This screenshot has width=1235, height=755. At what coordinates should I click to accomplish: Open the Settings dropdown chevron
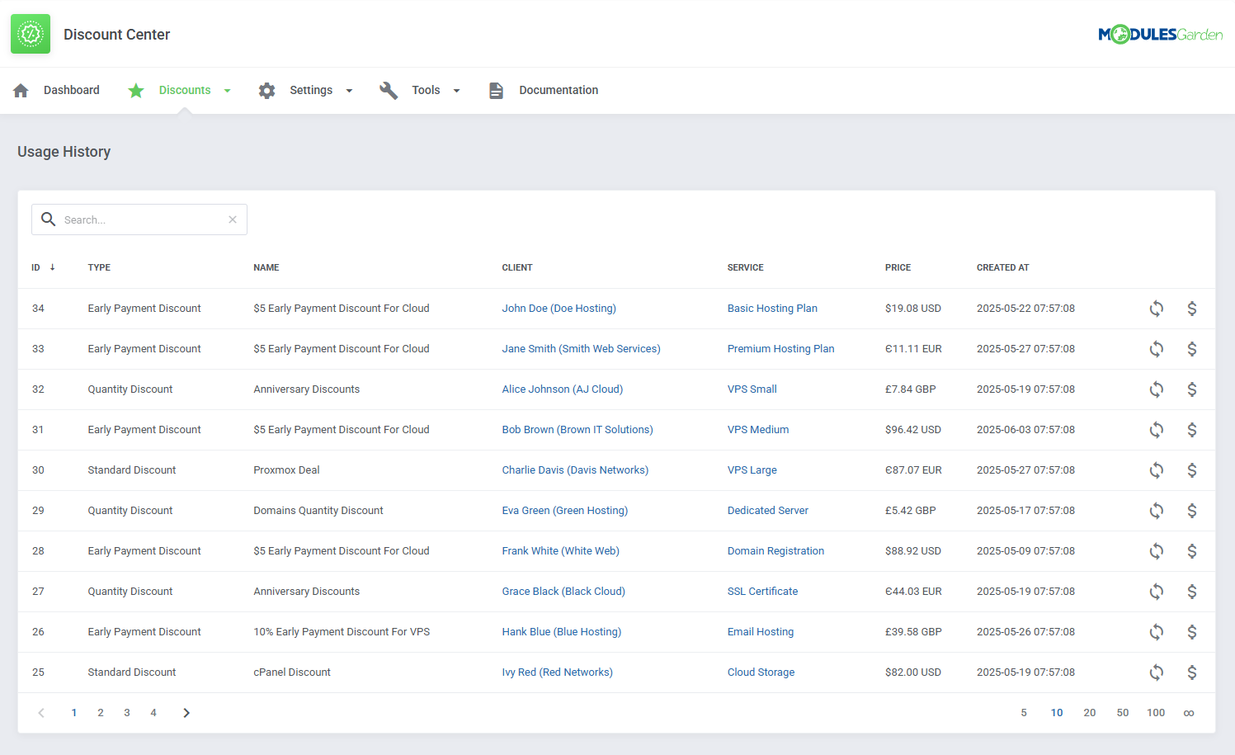pos(349,91)
